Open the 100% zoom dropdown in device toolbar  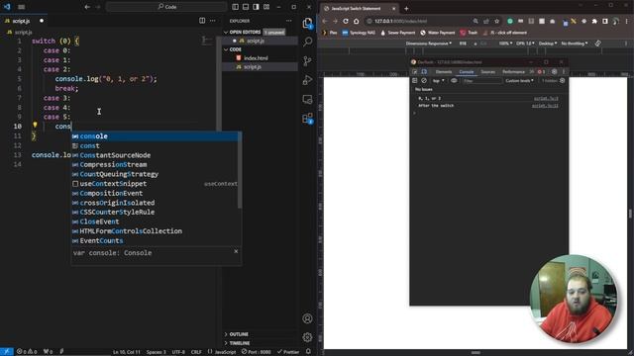(x=505, y=44)
